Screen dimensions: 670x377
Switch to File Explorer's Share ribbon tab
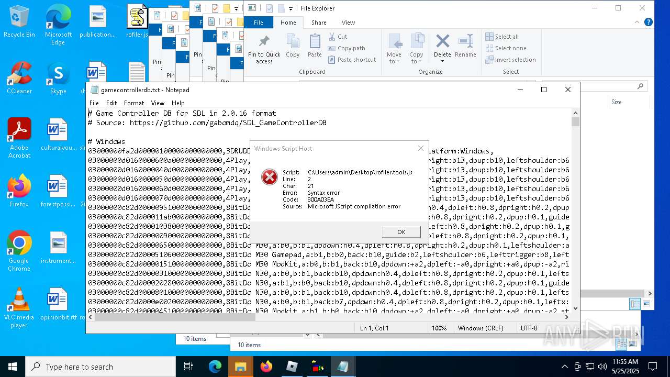click(x=319, y=23)
